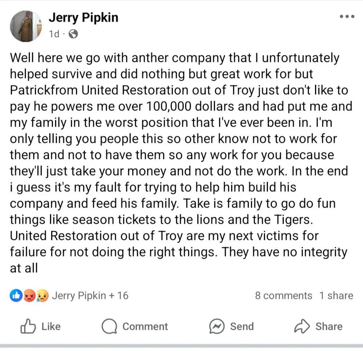This screenshot has height=351, width=363.
Task: Click the angry face reaction icon
Action: pos(29,296)
